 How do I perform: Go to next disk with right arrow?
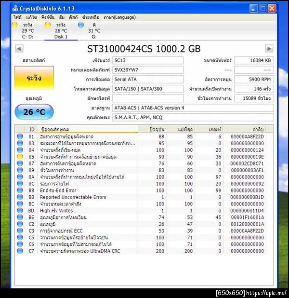[x=269, y=49]
